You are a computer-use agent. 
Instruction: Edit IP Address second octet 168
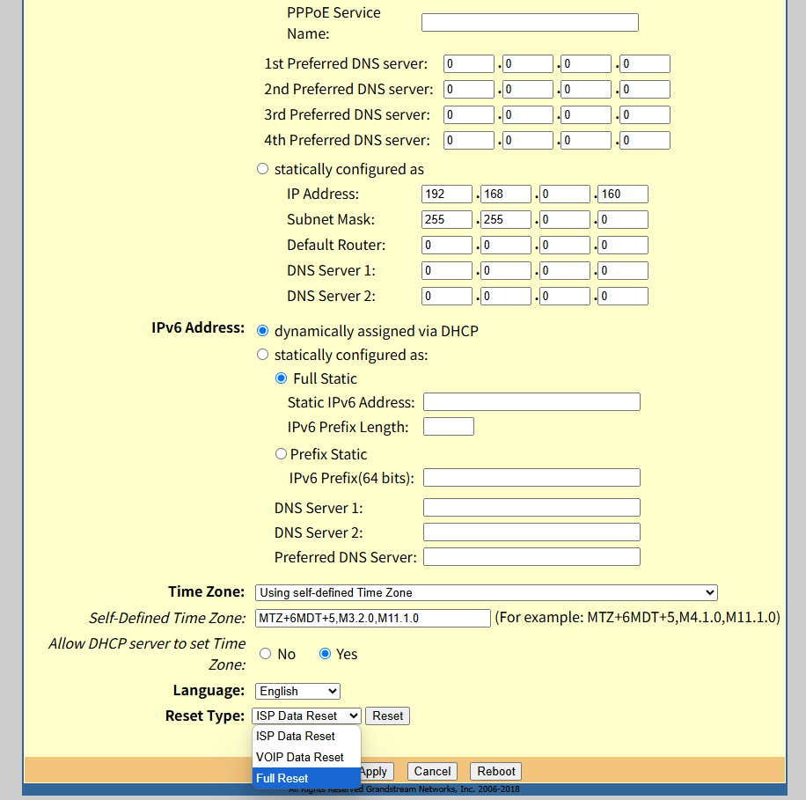point(506,194)
